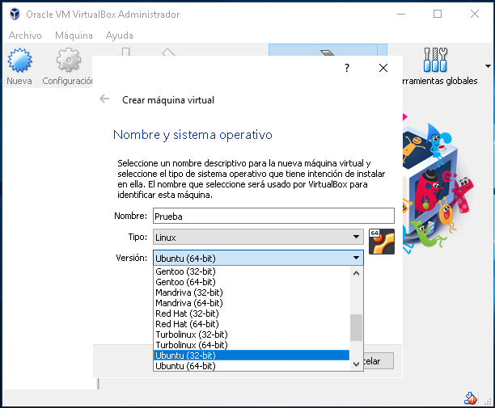This screenshot has width=495, height=408.
Task: Collapse the Versión combo box
Action: coord(258,258)
